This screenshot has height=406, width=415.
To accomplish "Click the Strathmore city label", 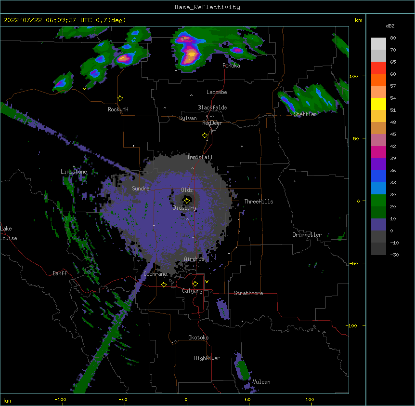I will 248,293.
